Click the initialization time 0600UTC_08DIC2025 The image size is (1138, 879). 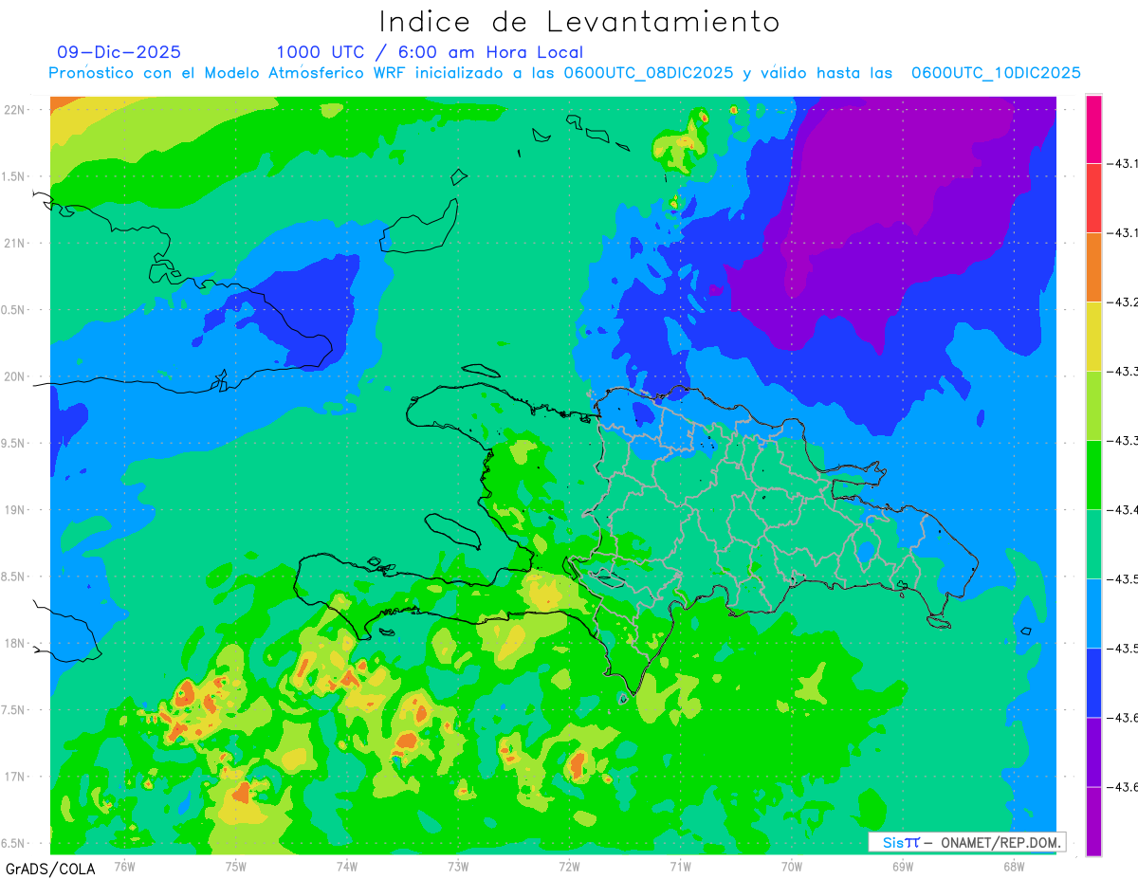pos(649,72)
